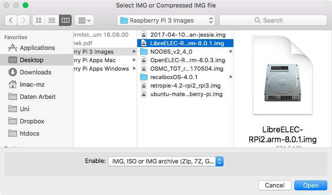Screen dimensions: 332x195
Task: Click the OpenELEC img file icon
Action: pos(144,60)
